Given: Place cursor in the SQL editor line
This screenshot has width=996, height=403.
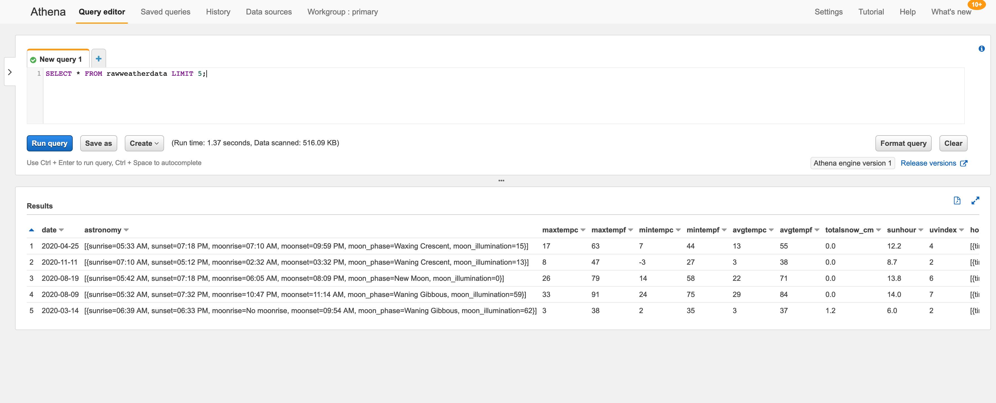Looking at the screenshot, I should (x=271, y=73).
